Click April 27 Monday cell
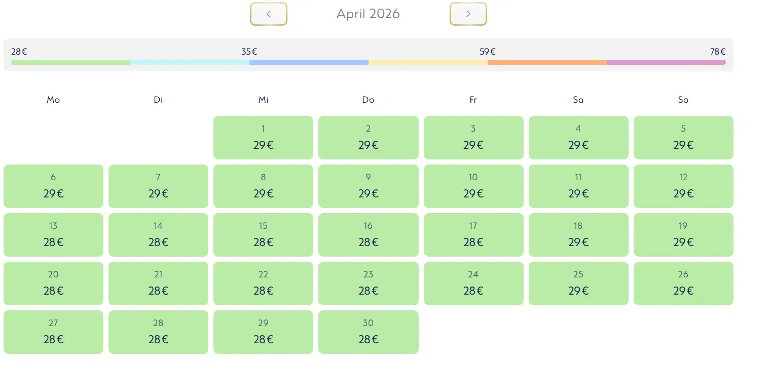Image resolution: width=770 pixels, height=366 pixels. 53,332
